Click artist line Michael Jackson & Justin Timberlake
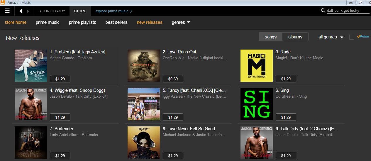 (x=194, y=135)
